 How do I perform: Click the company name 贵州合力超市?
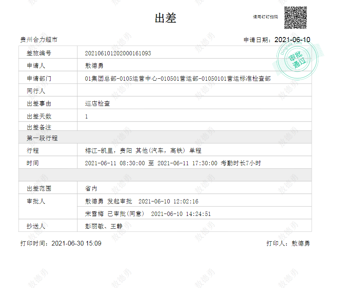point(39,40)
